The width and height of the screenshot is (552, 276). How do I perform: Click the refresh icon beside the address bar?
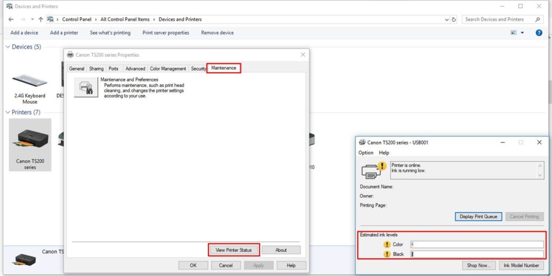[454, 20]
